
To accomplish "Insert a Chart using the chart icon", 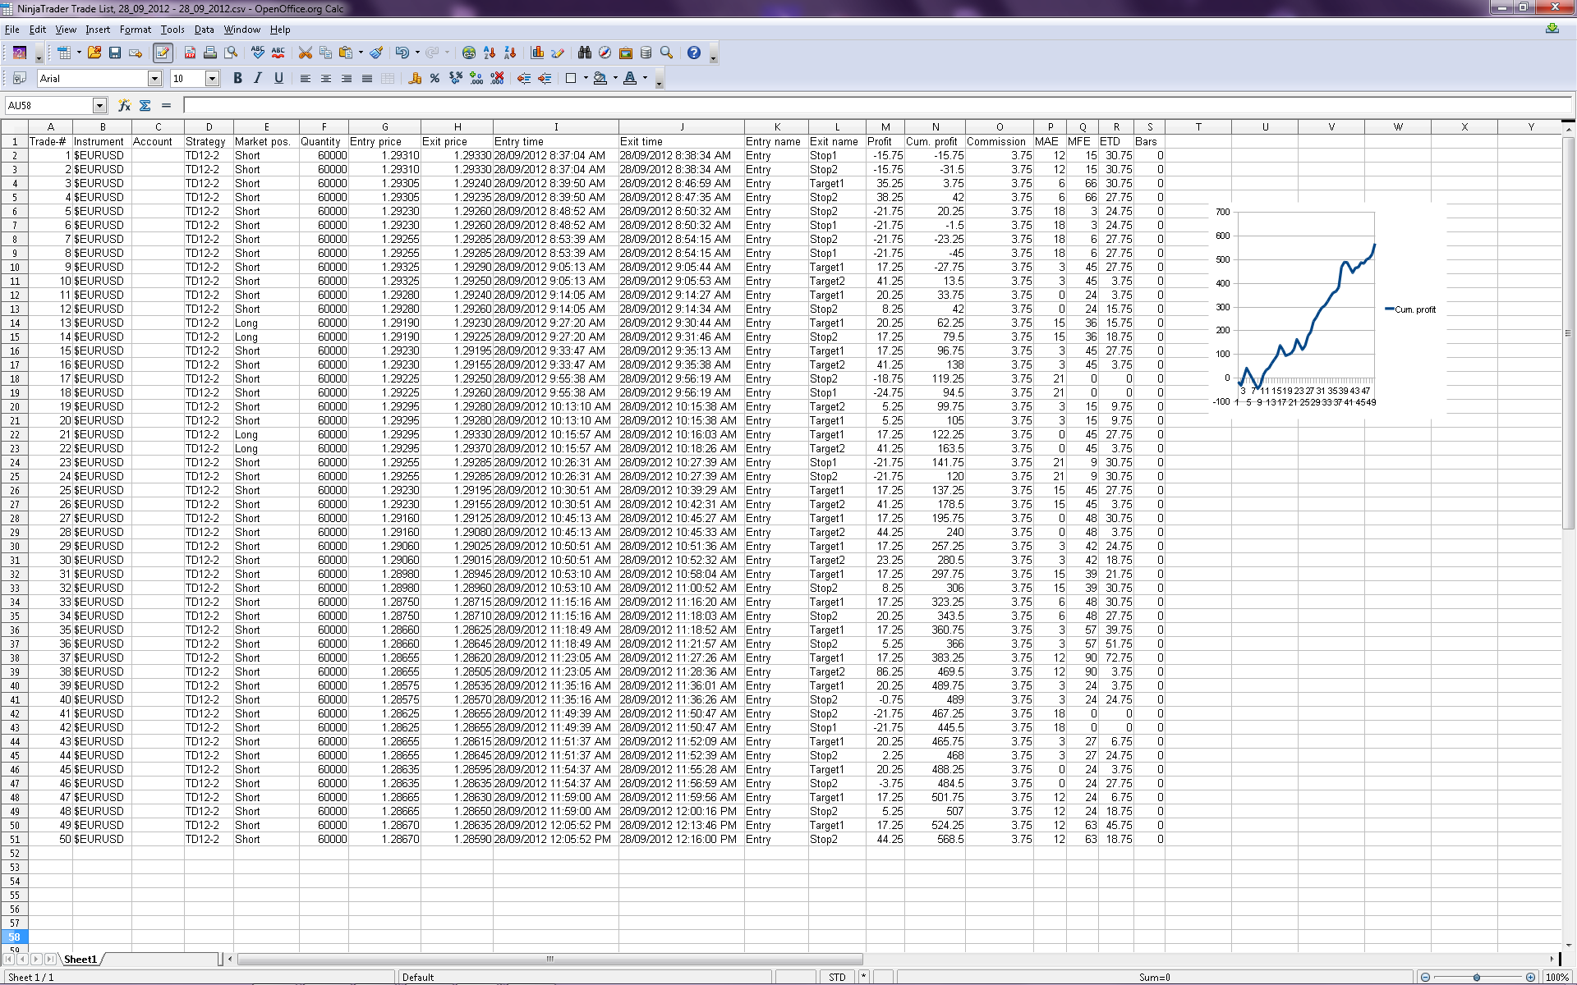I will click(x=537, y=53).
